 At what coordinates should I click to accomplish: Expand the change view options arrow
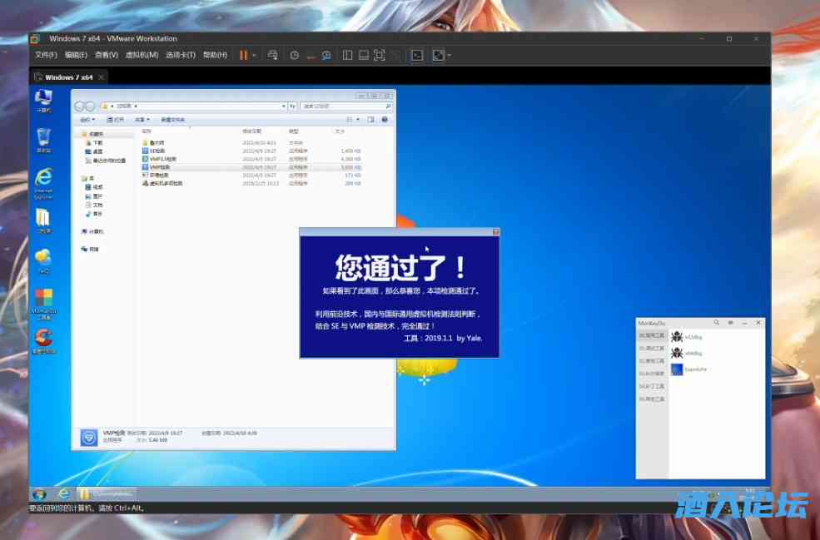(358, 121)
